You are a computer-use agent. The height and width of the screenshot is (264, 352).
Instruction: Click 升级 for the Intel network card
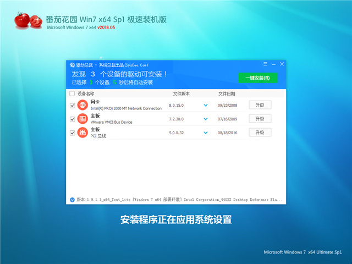(260, 105)
